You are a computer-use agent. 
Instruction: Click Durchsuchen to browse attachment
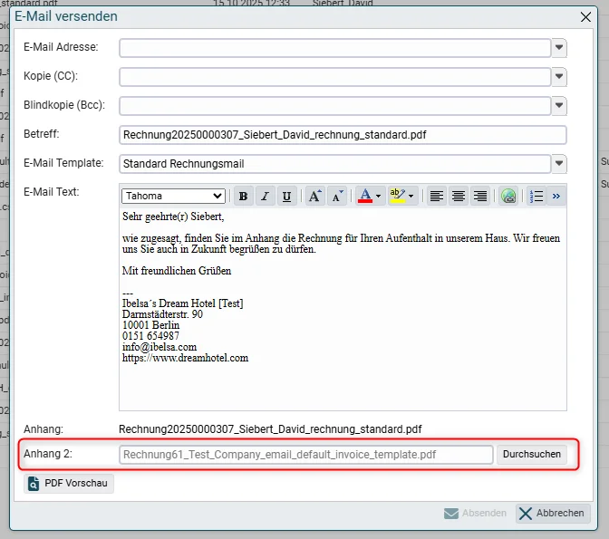point(531,454)
